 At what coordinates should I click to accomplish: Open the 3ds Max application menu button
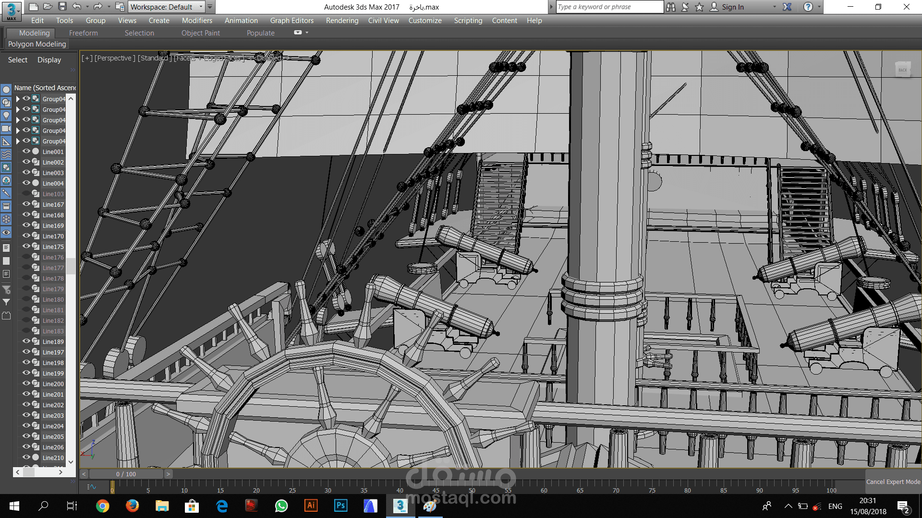(12, 11)
